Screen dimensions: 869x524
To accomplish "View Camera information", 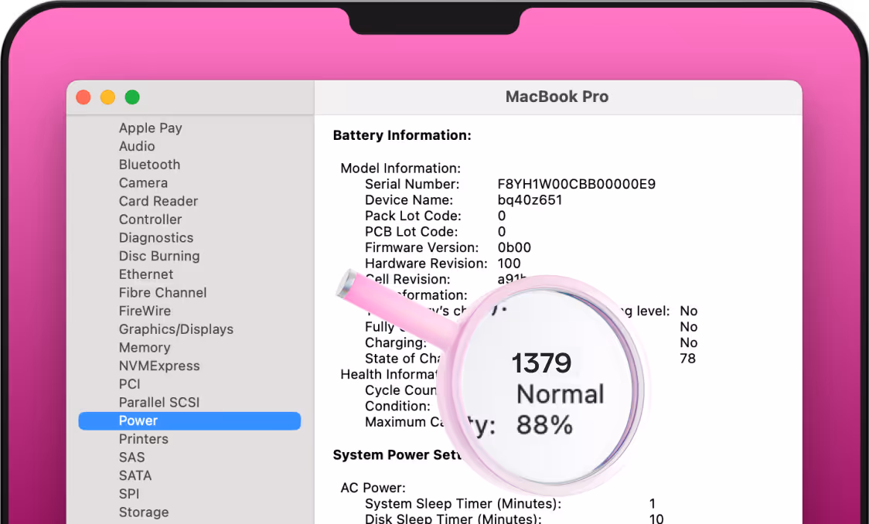I will pos(143,182).
